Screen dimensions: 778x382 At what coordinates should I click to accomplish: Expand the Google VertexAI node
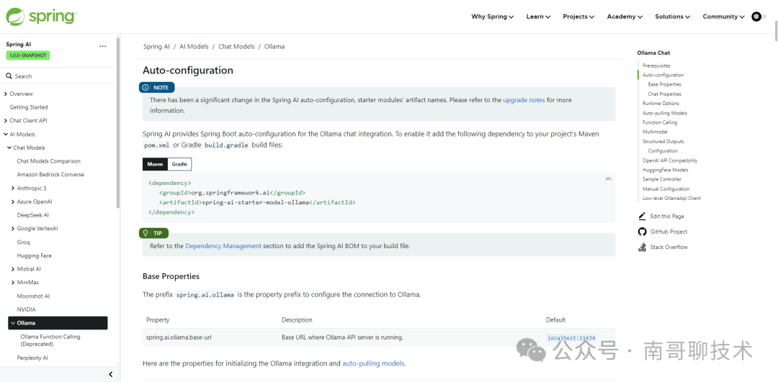[12, 228]
